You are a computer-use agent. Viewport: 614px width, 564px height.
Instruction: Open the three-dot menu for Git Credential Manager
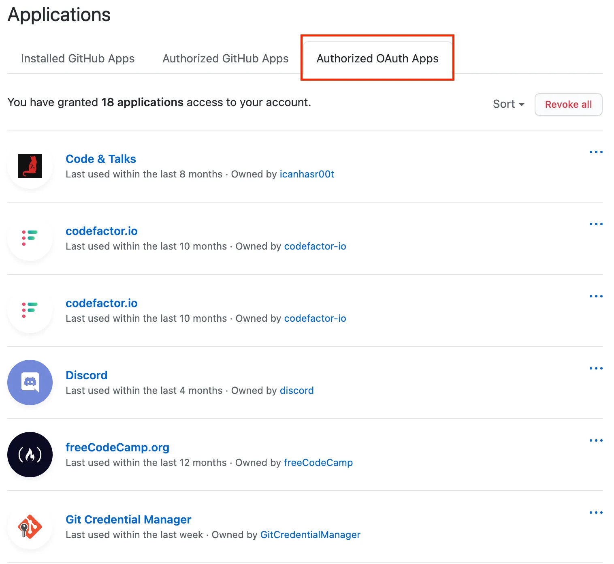596,513
